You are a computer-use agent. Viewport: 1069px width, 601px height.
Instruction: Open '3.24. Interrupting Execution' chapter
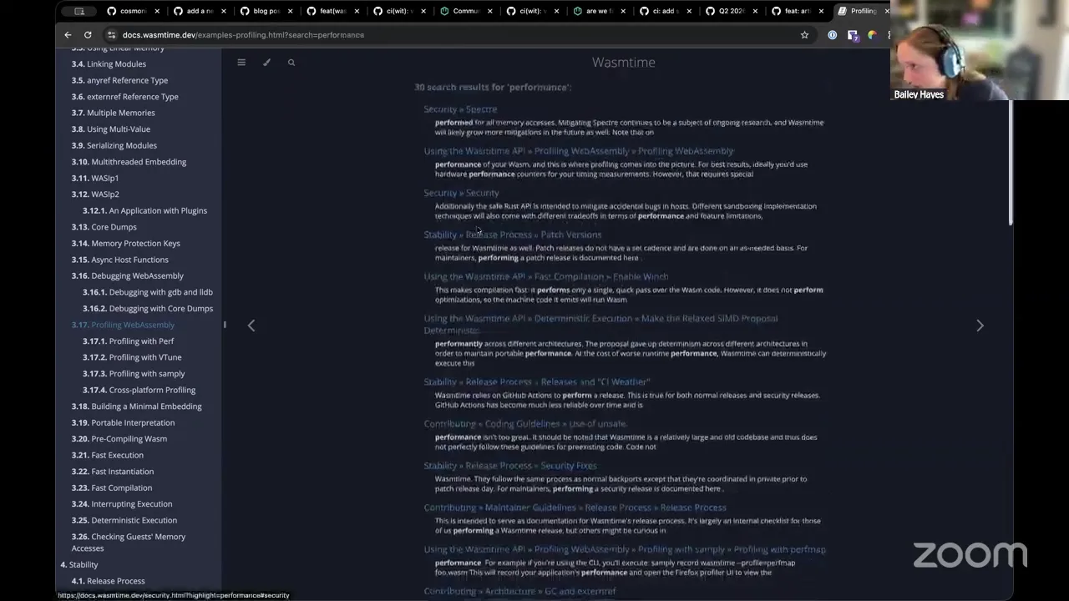coord(121,504)
